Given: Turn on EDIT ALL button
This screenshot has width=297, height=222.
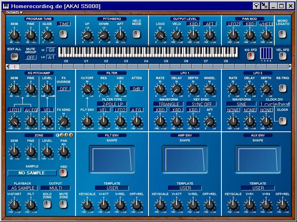Looking at the screenshot, I should click(15, 56).
